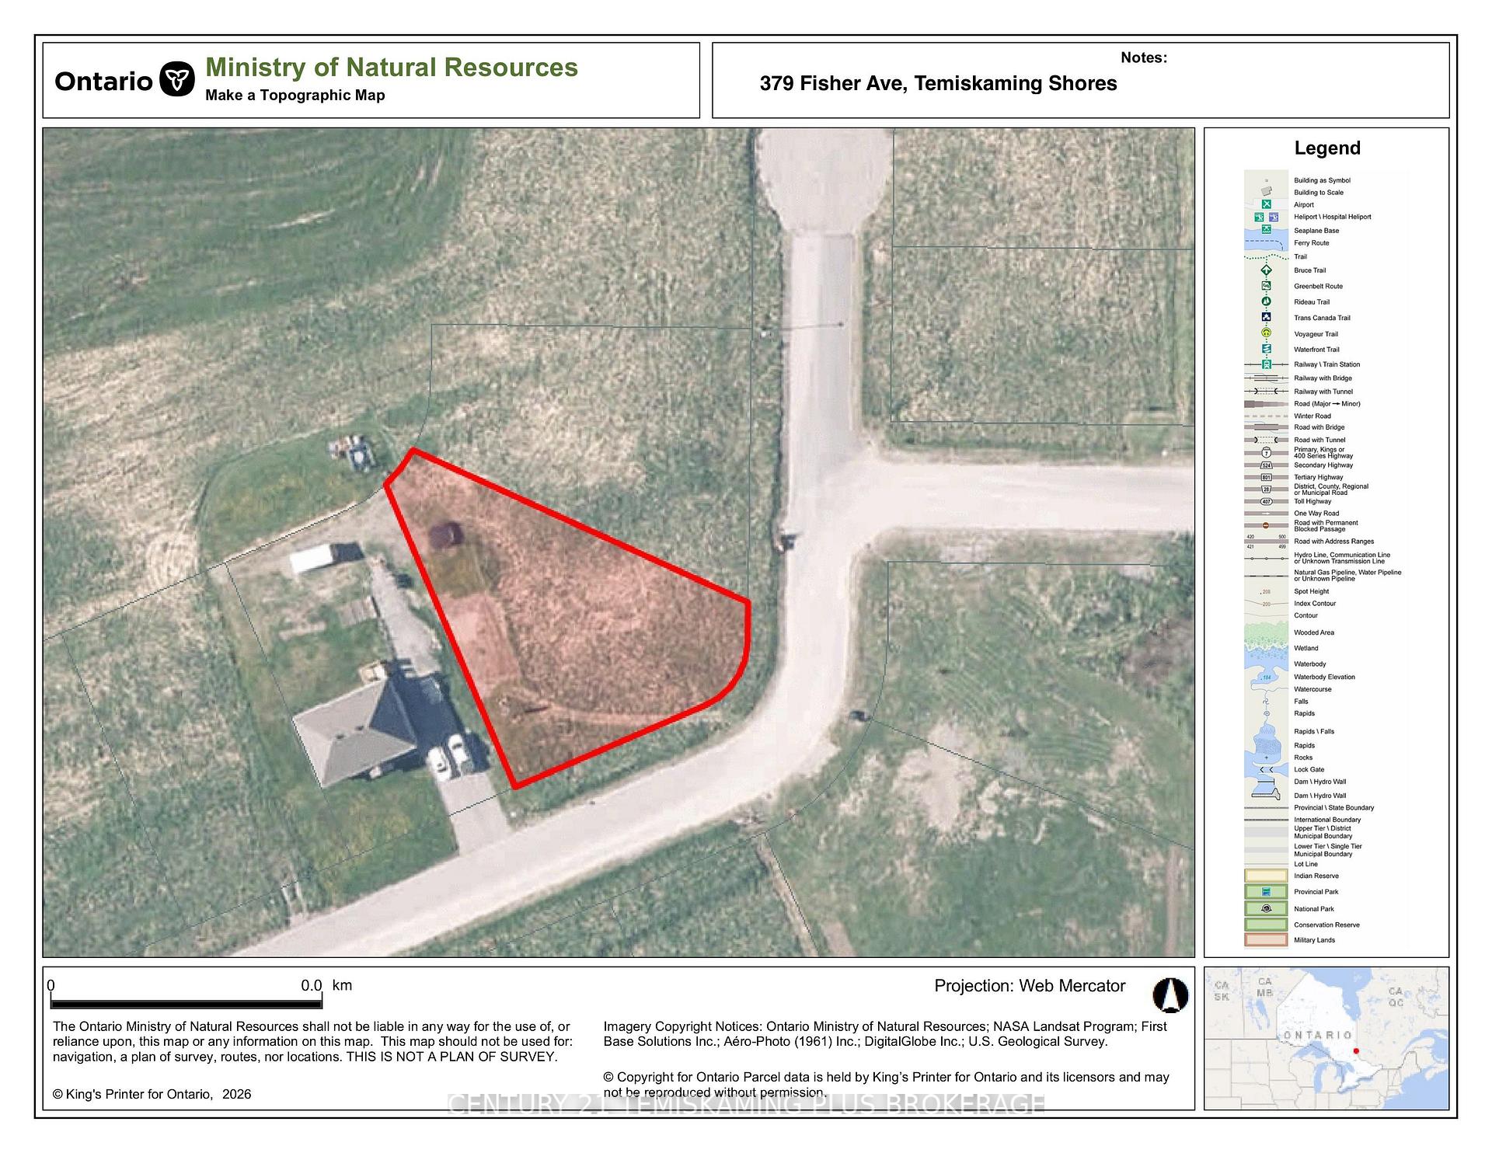Select the National Park legend symbol
This screenshot has height=1153, width=1492.
tap(1266, 908)
